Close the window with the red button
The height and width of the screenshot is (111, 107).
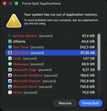[x=5, y=4]
